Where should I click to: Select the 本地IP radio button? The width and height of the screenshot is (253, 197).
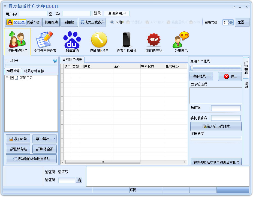point(112,22)
